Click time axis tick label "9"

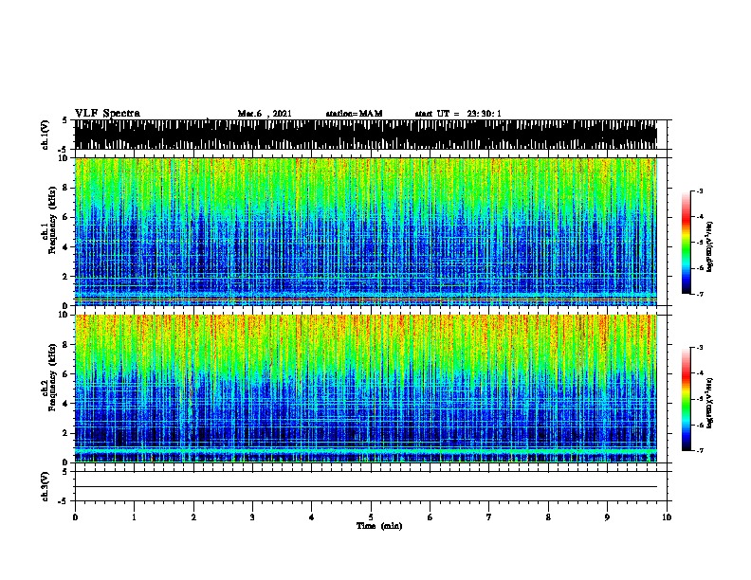(607, 517)
